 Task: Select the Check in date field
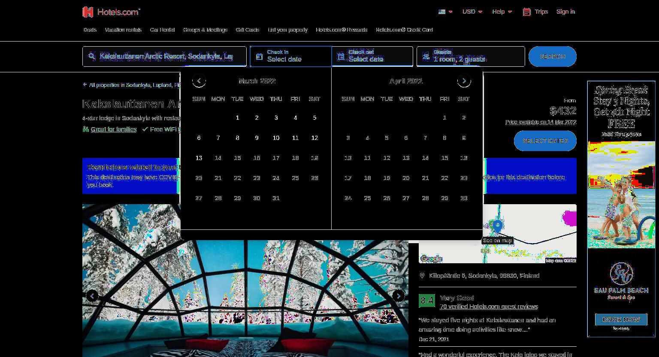(290, 57)
